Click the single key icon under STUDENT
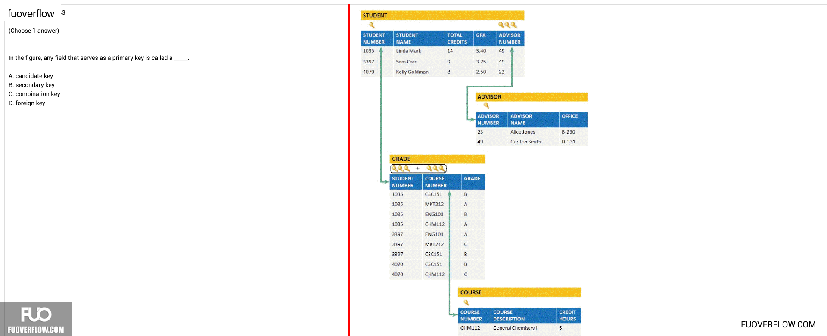The height and width of the screenshot is (336, 827). (x=372, y=25)
